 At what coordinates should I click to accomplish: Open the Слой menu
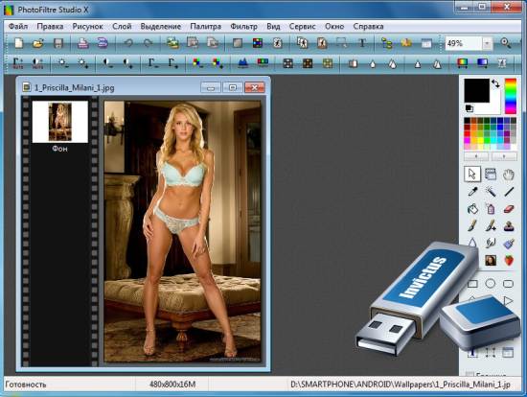click(122, 26)
